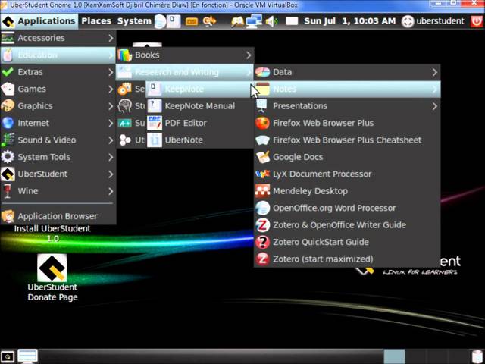Click the Google Docs icon
Image resolution: width=485 pixels, height=364 pixels.
[x=263, y=157]
